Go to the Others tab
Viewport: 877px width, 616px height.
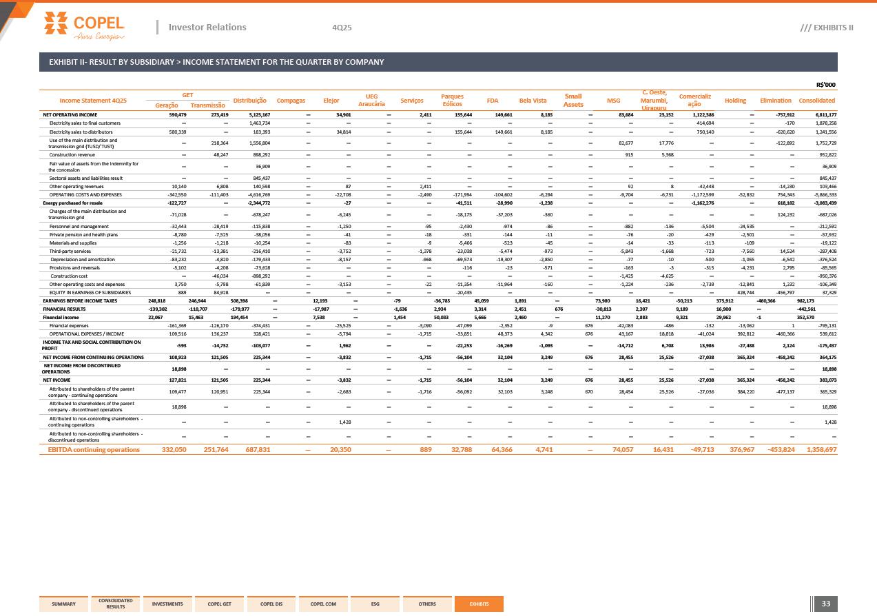tap(427, 604)
